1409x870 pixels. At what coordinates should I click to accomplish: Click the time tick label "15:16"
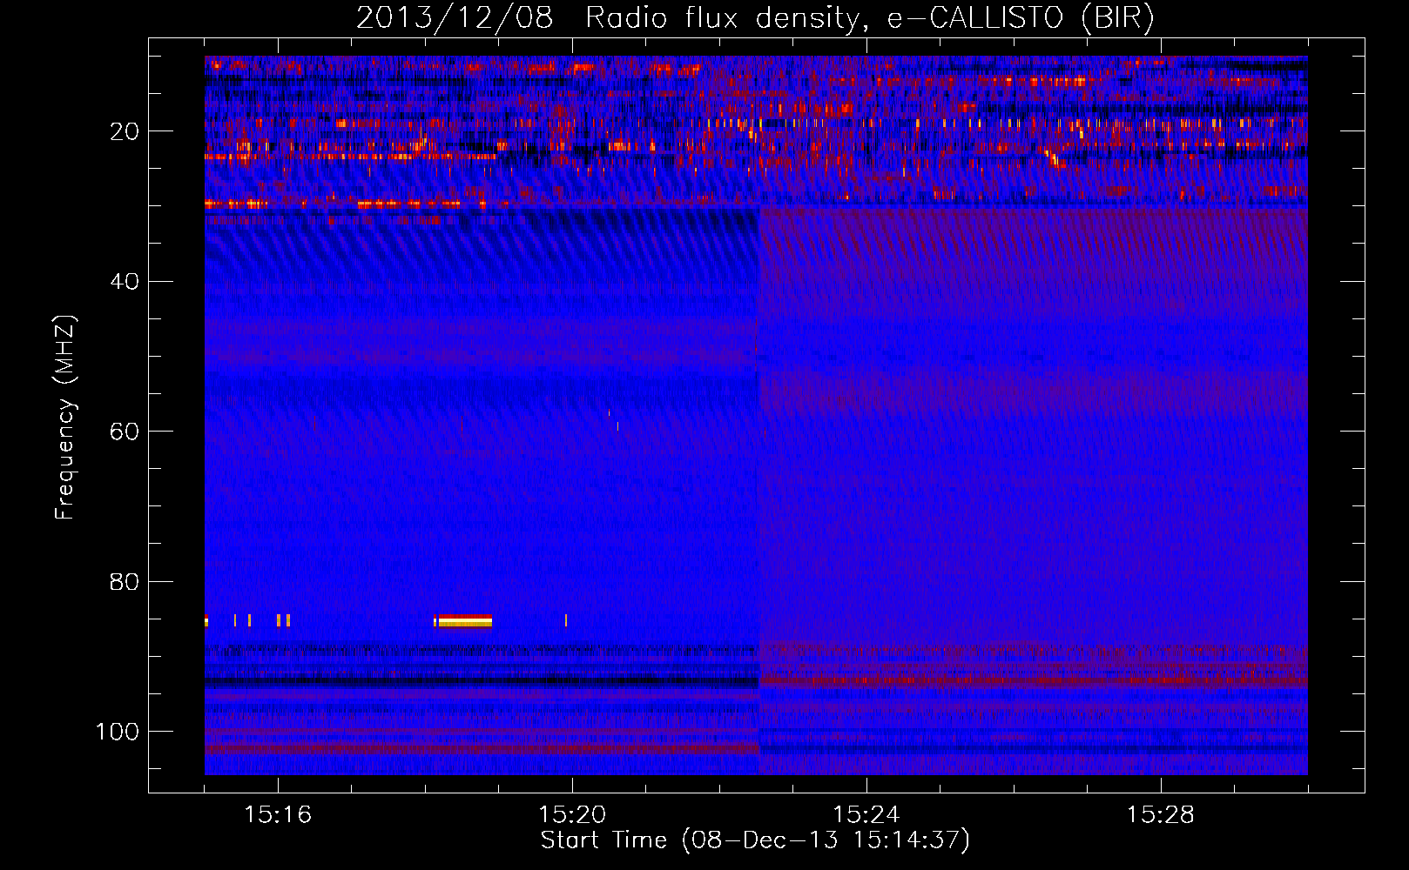[278, 814]
